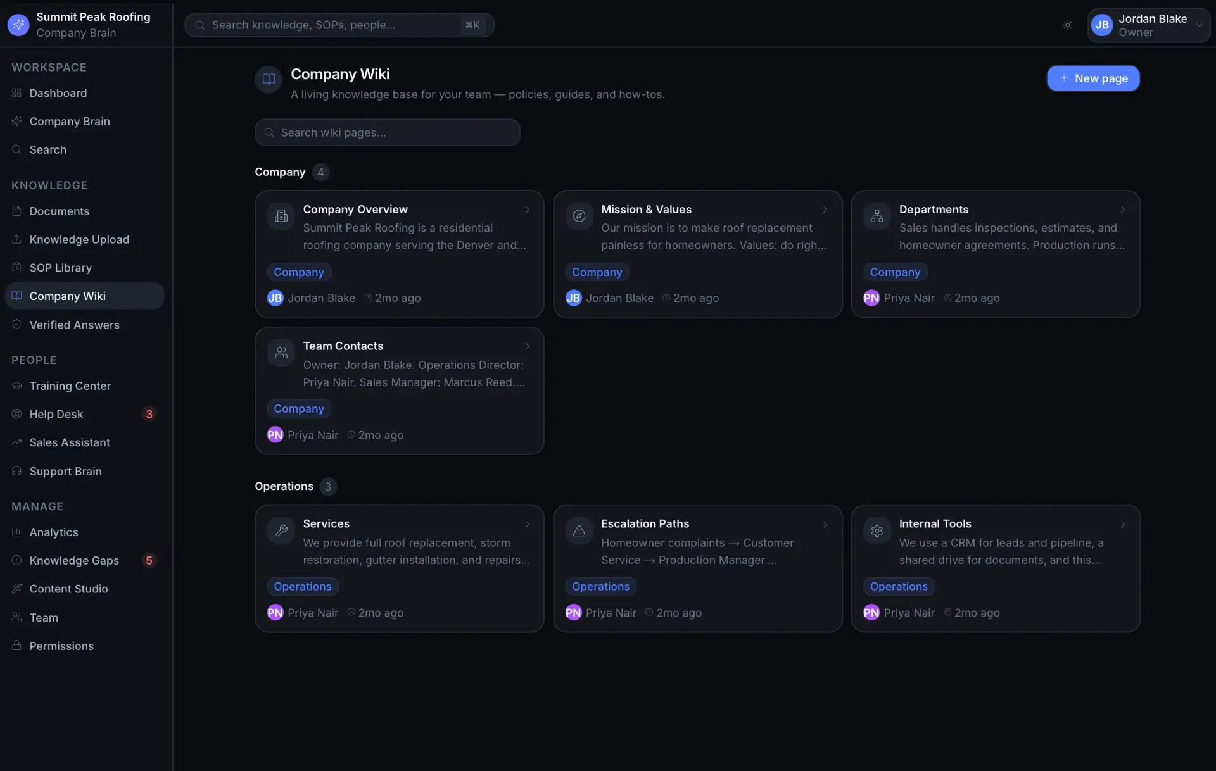Click the Help Desk badge showing 3
The width and height of the screenshot is (1216, 771).
[149, 414]
